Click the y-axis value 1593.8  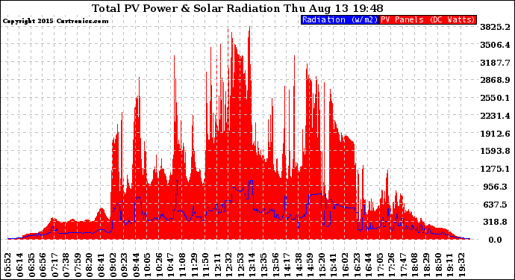[495, 151]
